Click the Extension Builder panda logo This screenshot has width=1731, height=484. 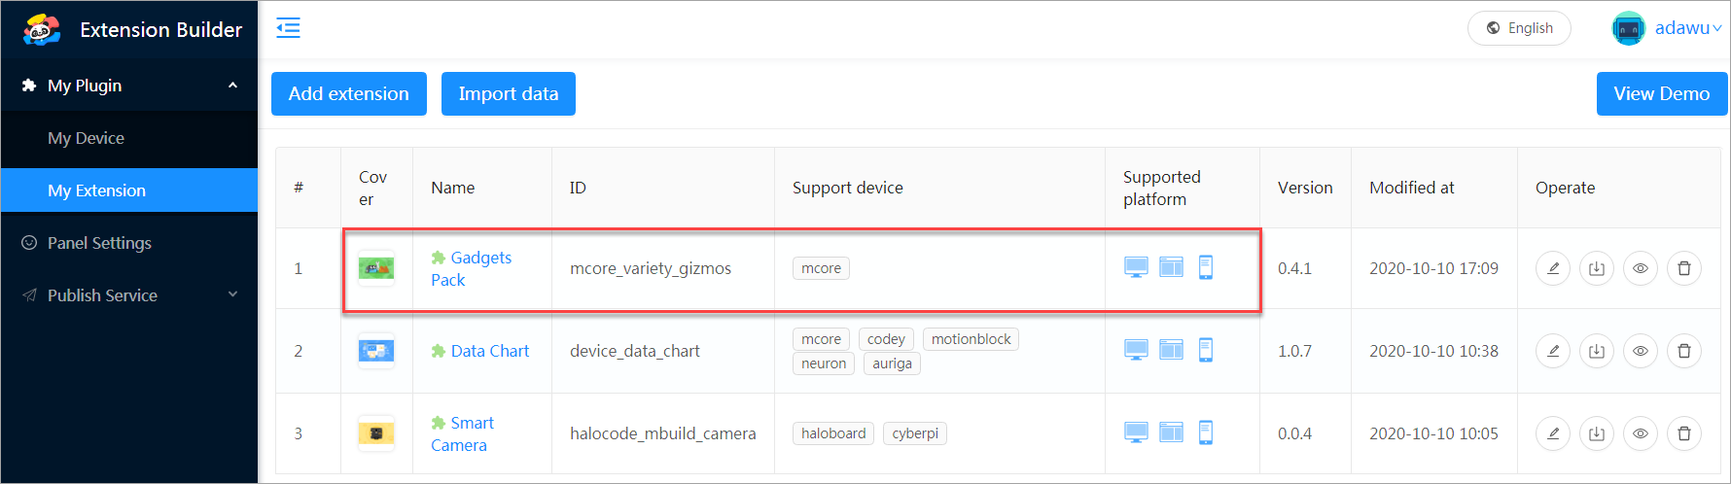pyautogui.click(x=41, y=30)
